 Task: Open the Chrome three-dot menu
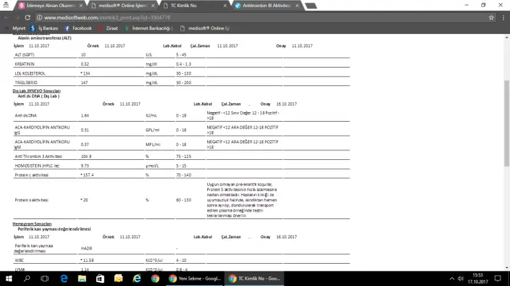(502, 17)
